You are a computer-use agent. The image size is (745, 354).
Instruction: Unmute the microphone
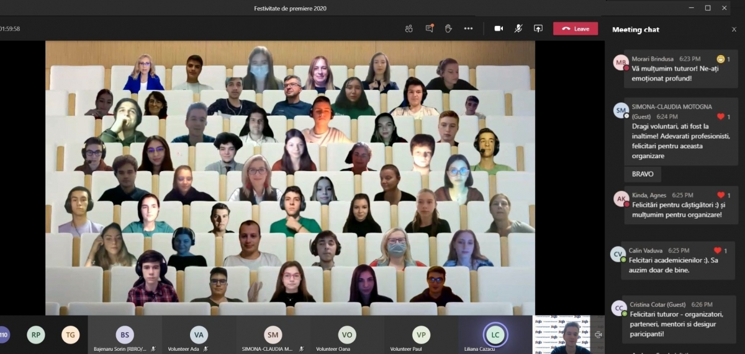pyautogui.click(x=518, y=29)
